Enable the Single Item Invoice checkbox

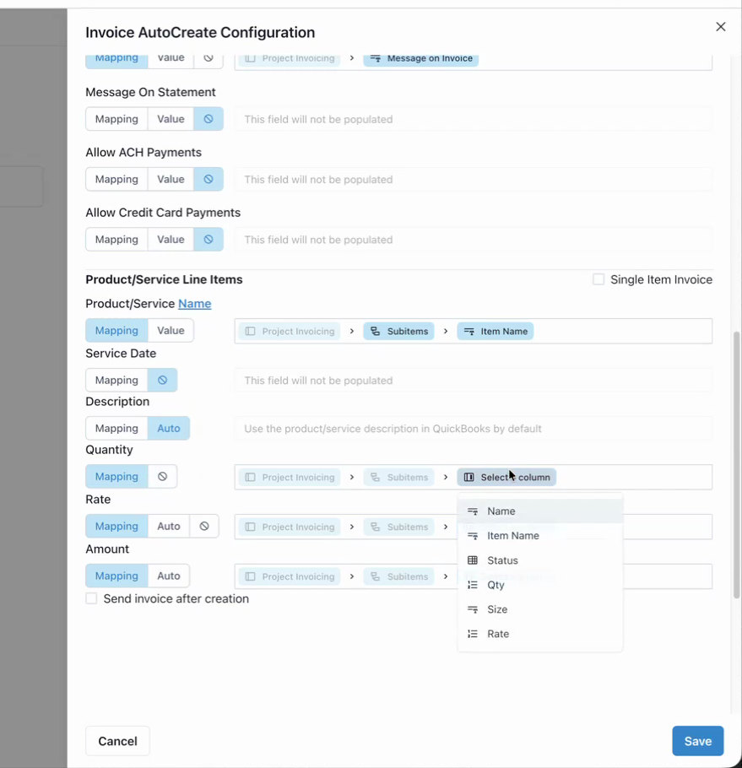pos(598,279)
